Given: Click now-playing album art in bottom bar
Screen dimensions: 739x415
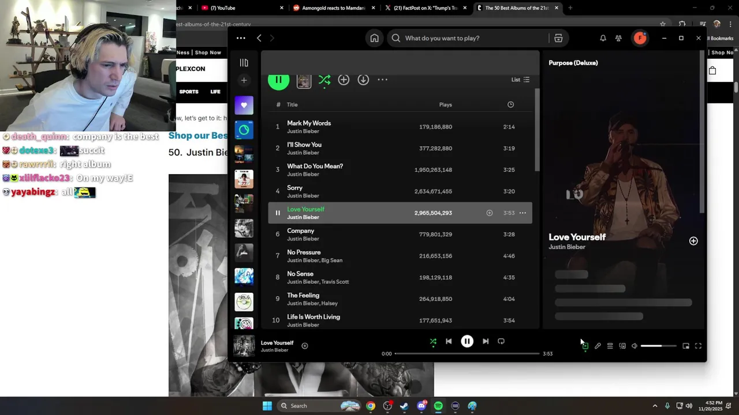Looking at the screenshot, I should pyautogui.click(x=244, y=346).
